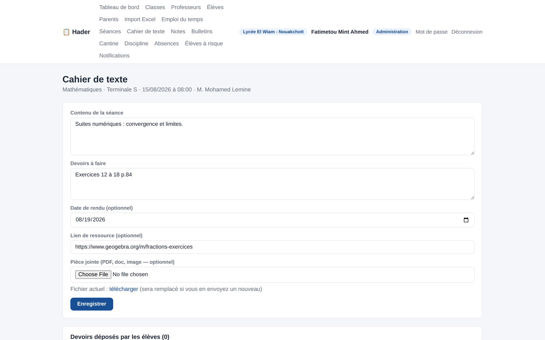
Task: Navigate to Élèves page
Action: (215, 7)
